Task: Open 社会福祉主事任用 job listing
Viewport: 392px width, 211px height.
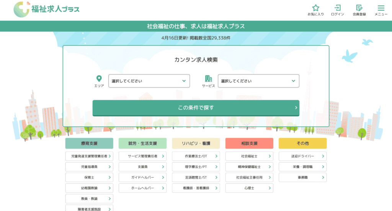Action: click(249, 177)
